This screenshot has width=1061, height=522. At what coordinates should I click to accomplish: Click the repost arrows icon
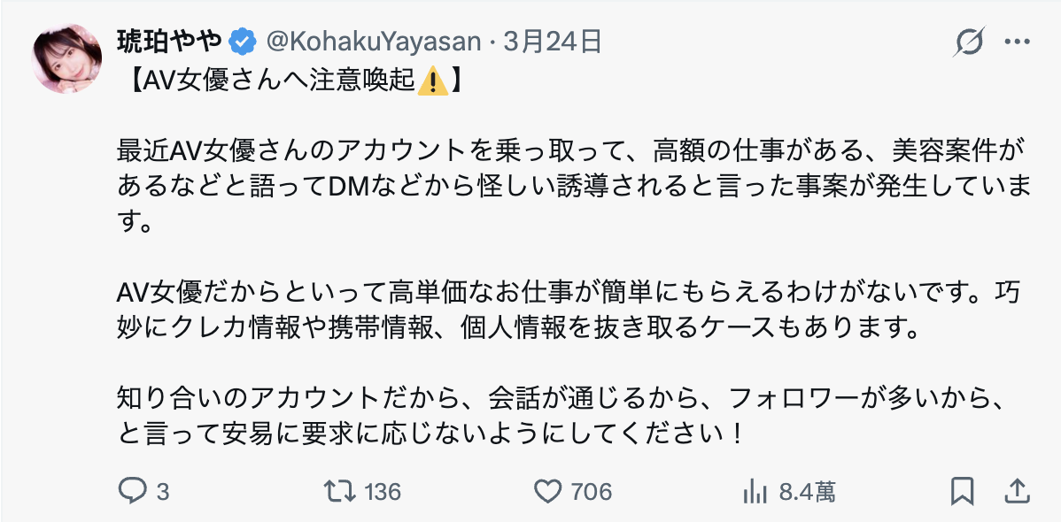337,491
